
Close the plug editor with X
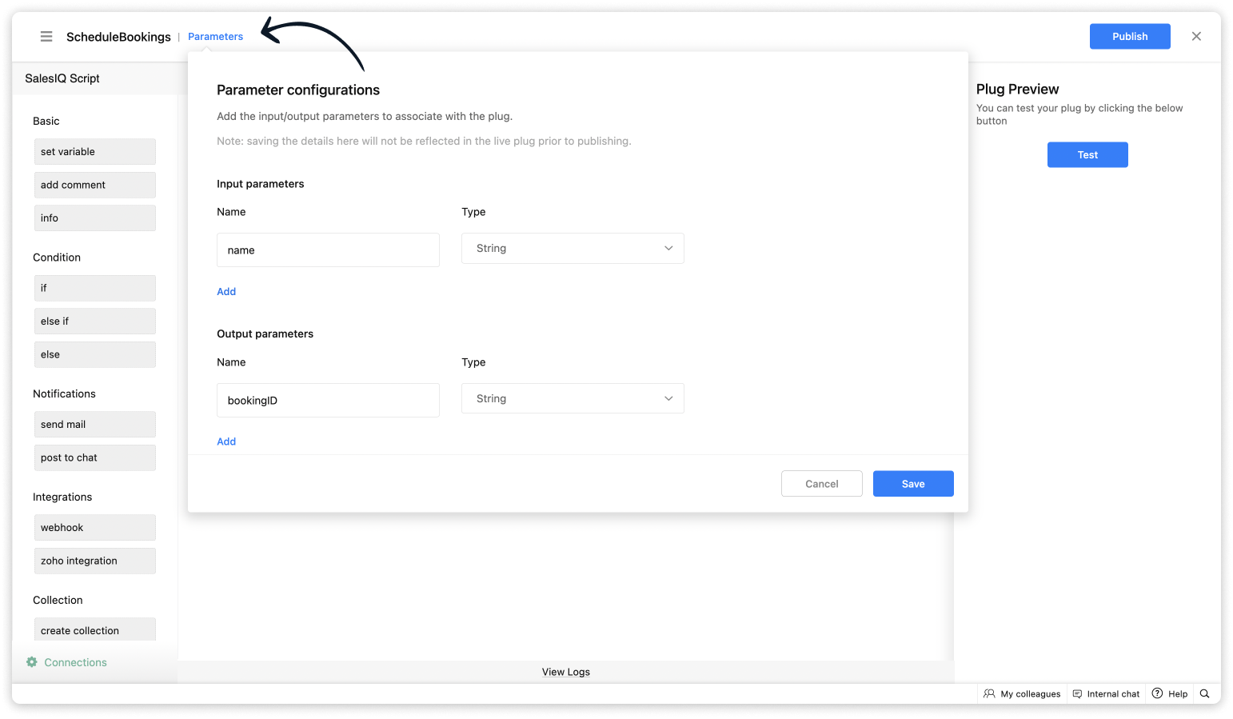(1196, 37)
